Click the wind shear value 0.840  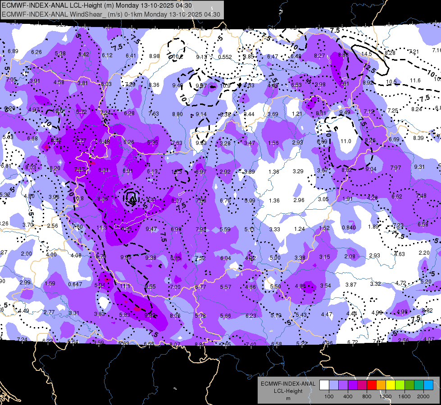[349, 227]
